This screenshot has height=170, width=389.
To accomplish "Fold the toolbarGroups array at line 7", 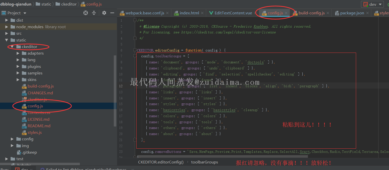I will [x=135, y=56].
